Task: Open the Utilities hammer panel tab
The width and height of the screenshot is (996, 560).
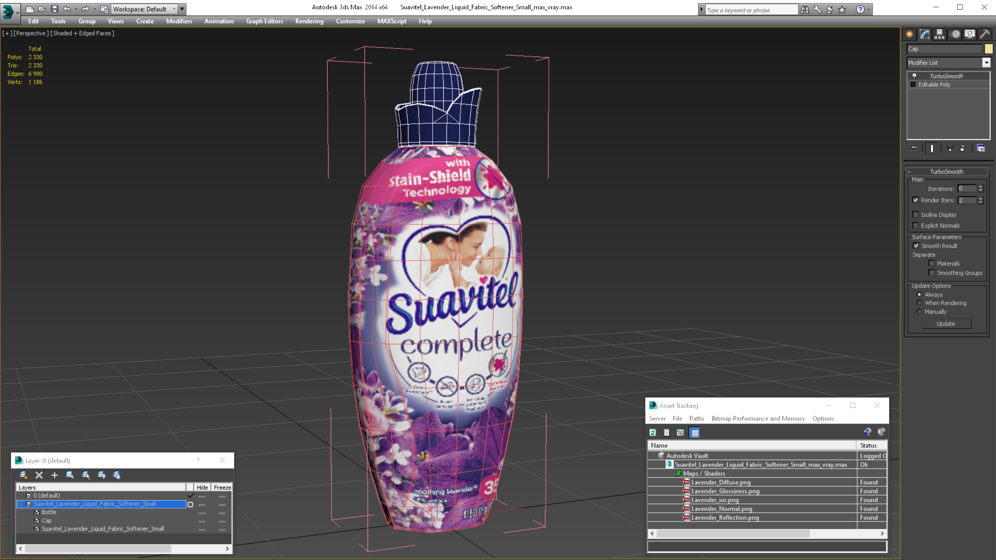Action: click(x=984, y=35)
